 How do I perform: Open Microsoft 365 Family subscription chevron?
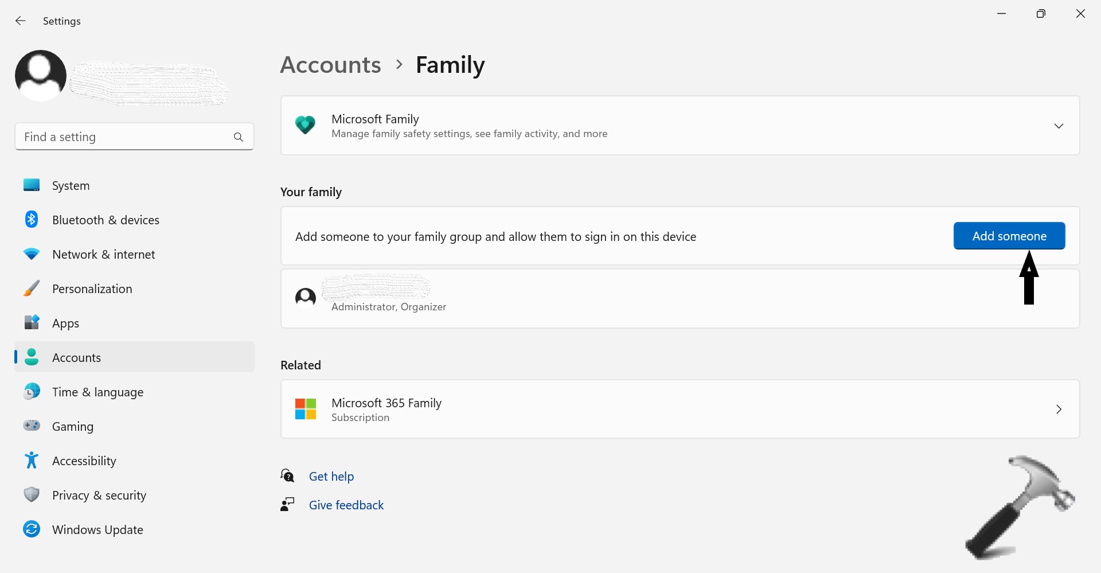pyautogui.click(x=1059, y=410)
